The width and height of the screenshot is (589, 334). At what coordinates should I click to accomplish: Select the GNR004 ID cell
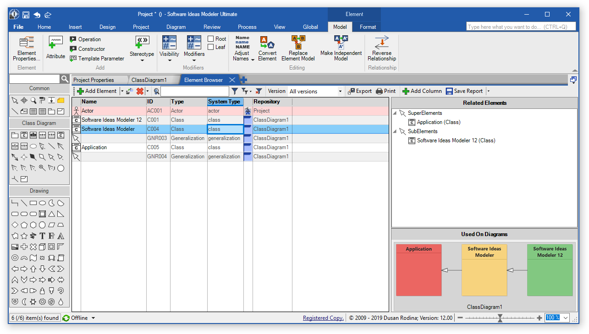click(x=158, y=156)
